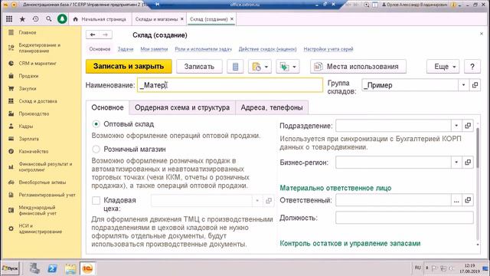Screen dimensions: 490x276
Task: Expand disabled Кладовая цеха dropdown arrow
Action: [257, 201]
